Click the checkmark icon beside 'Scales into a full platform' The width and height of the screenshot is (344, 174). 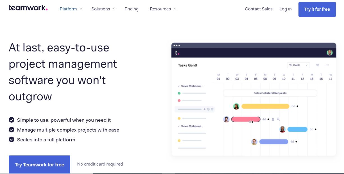point(12,140)
